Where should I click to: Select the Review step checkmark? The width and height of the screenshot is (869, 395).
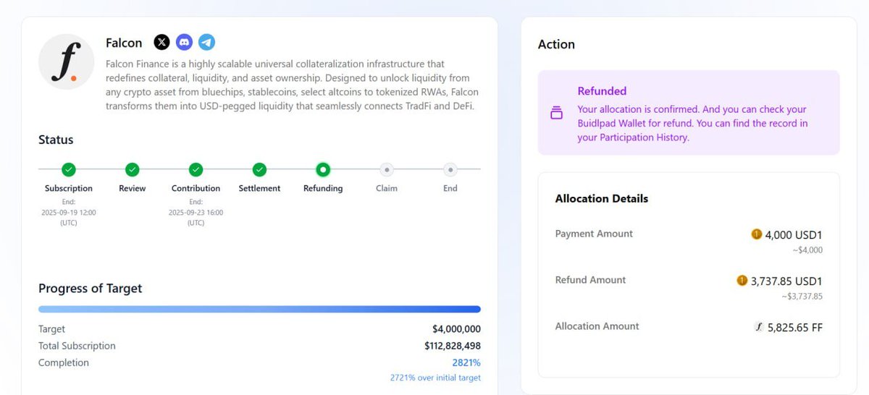pyautogui.click(x=132, y=169)
